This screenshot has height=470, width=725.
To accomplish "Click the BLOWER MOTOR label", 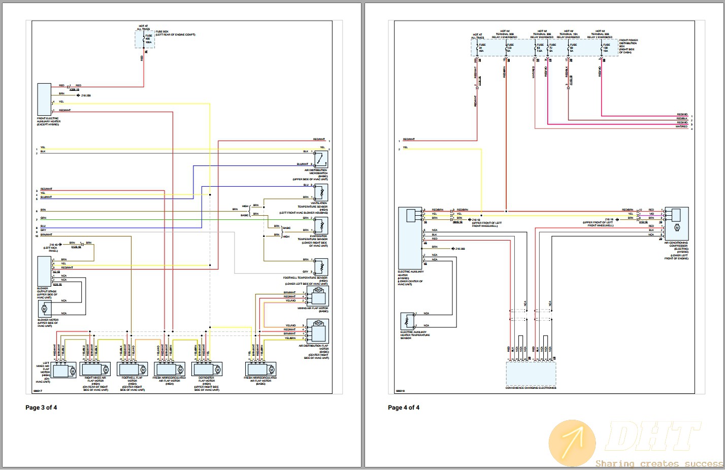I will [x=48, y=323].
